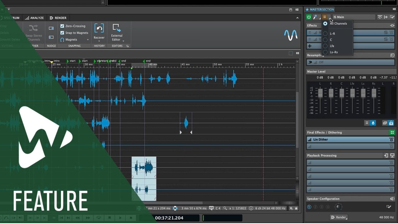Adjust the speaker gain knob

point(338,207)
